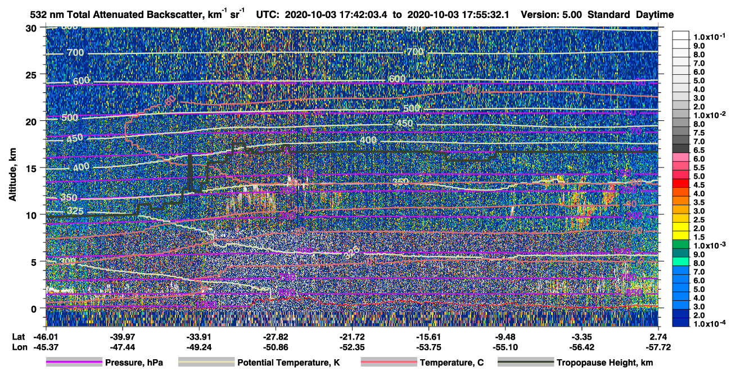Click latitude value '-3.35'
731x375 pixels.
click(x=581, y=337)
